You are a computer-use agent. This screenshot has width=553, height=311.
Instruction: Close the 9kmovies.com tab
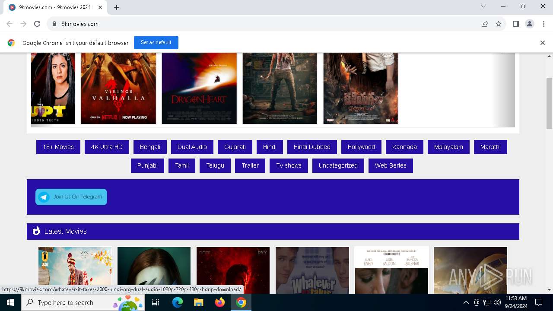coord(100,7)
